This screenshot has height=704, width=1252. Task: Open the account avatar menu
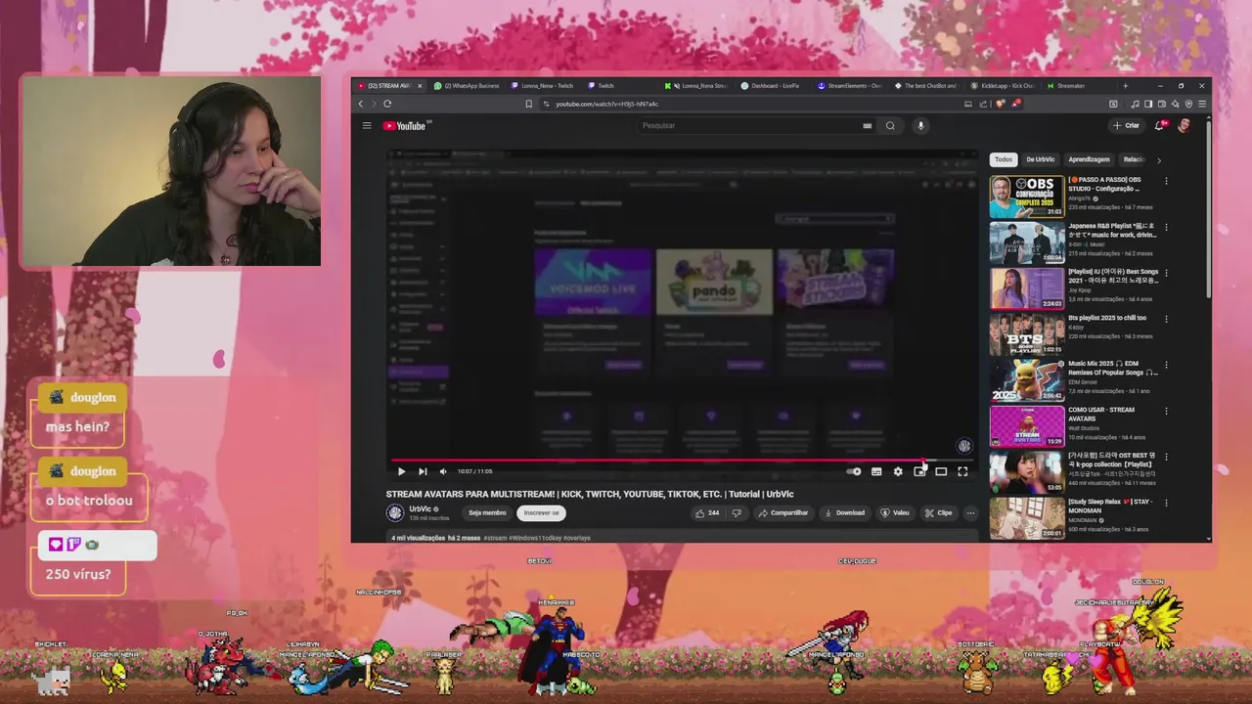point(1184,125)
